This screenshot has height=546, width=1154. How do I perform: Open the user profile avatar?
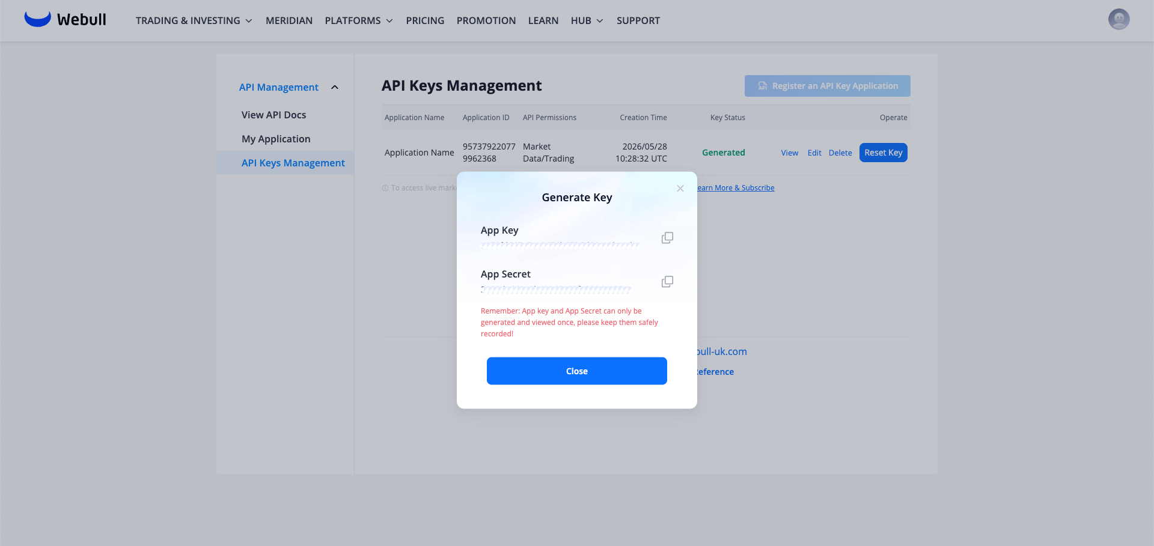[x=1119, y=19]
